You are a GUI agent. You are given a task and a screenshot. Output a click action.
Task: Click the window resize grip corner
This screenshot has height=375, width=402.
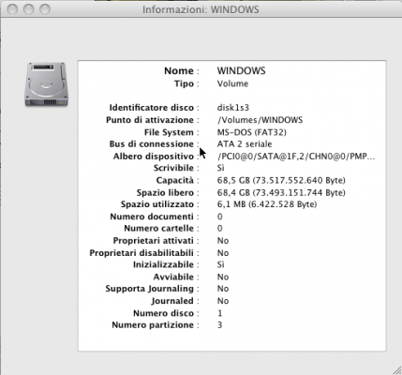pos(396,369)
